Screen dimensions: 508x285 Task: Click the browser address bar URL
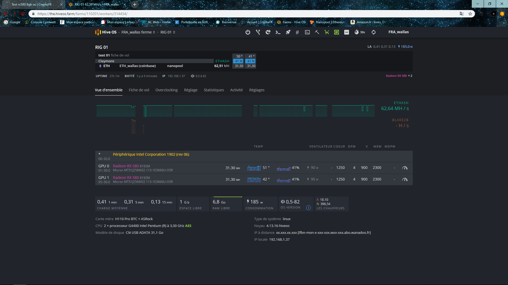(83, 14)
